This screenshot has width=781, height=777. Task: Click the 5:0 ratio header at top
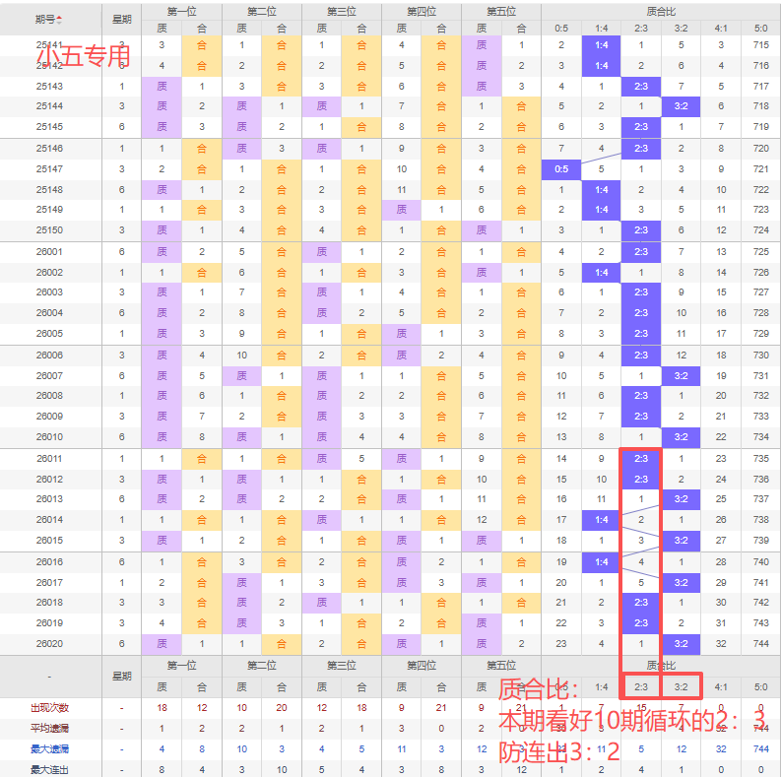coord(760,28)
